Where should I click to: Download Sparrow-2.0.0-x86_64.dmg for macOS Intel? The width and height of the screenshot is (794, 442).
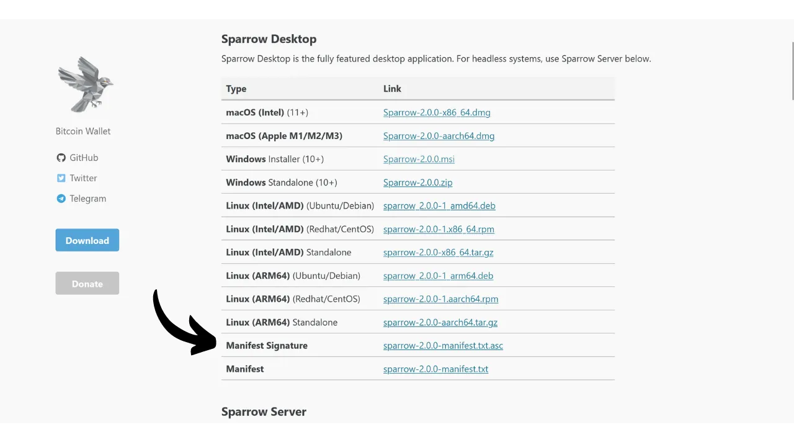(437, 112)
